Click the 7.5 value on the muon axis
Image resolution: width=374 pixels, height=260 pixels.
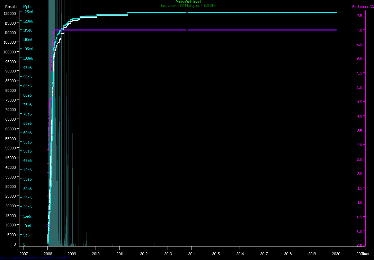pyautogui.click(x=360, y=16)
